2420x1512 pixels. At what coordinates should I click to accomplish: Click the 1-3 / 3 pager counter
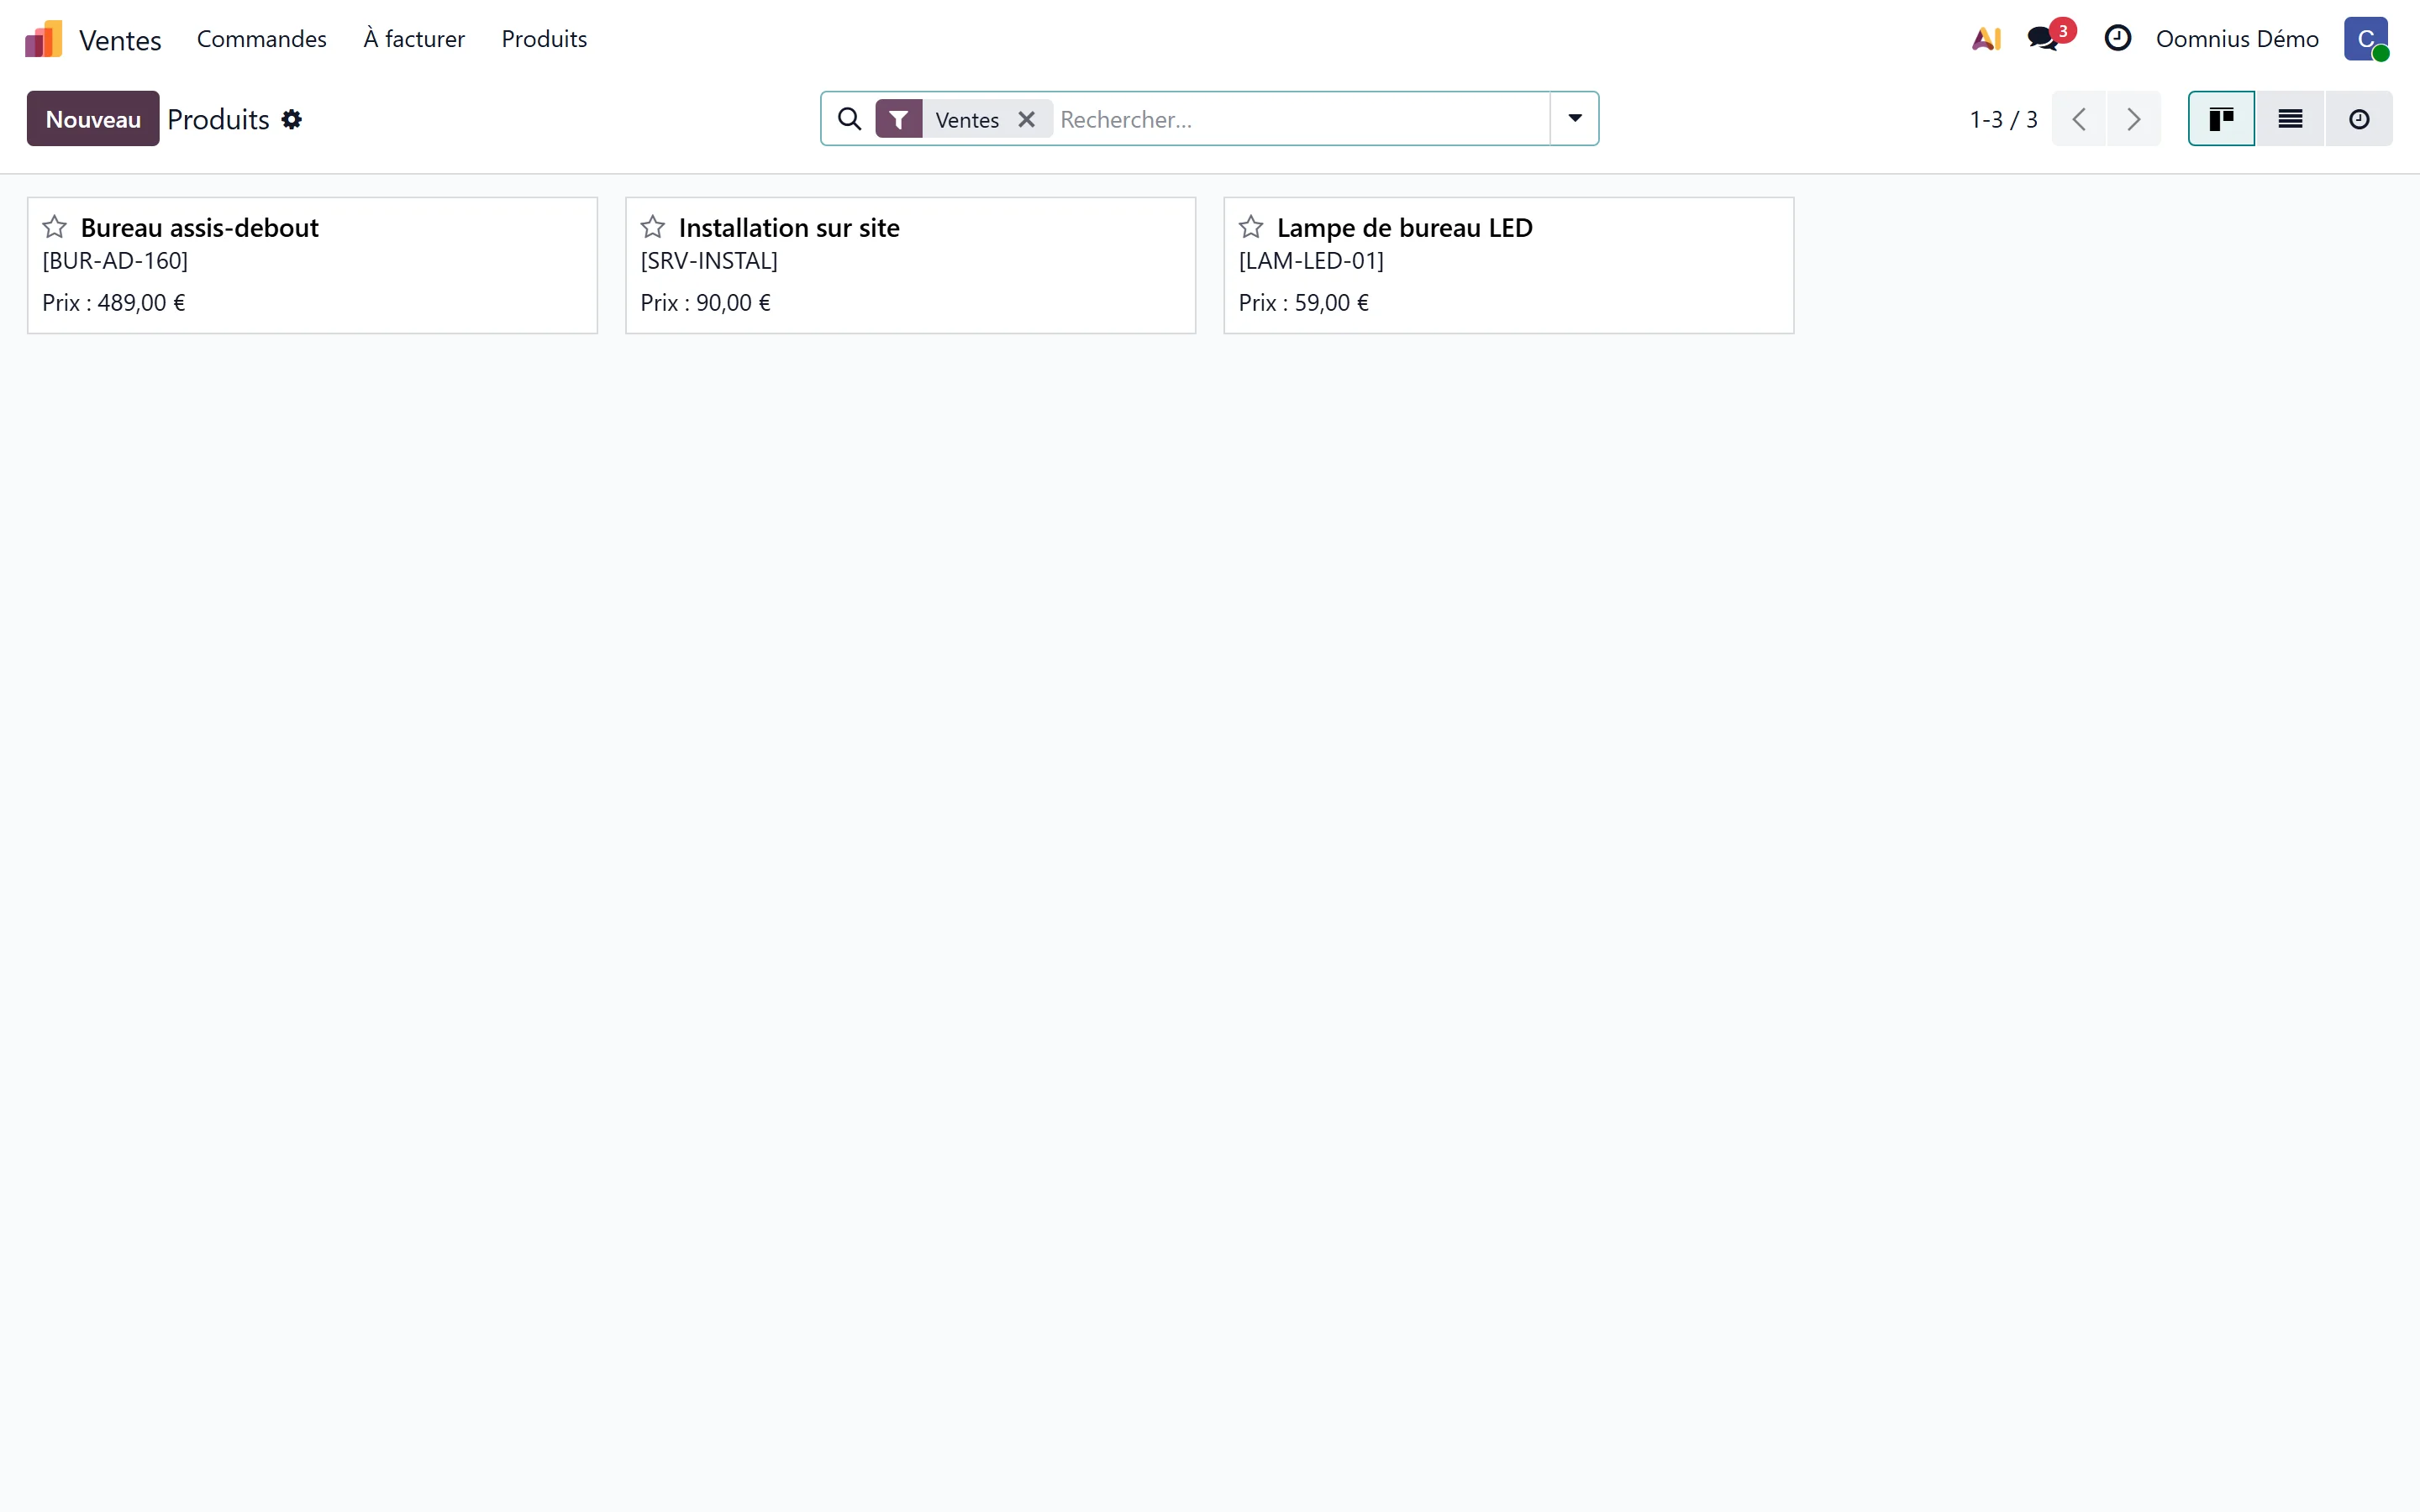(2003, 119)
